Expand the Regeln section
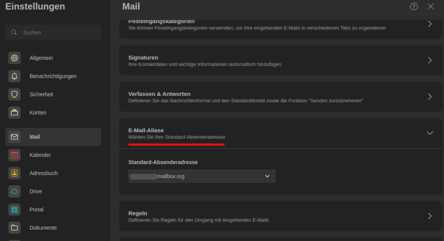444x241 pixels. 281,216
